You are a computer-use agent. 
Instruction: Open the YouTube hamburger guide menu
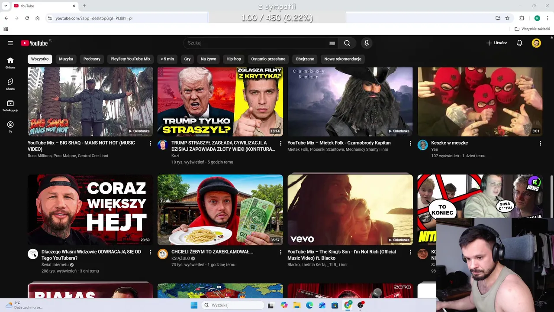[x=10, y=43]
